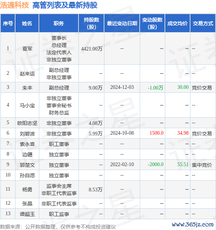Select the name 刘碧波
The height and width of the screenshot is (230, 216).
(x=27, y=134)
